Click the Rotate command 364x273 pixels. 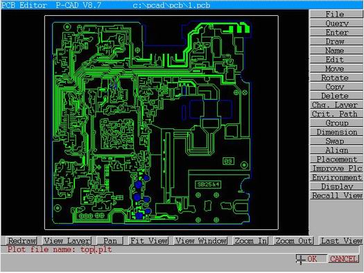coord(336,77)
